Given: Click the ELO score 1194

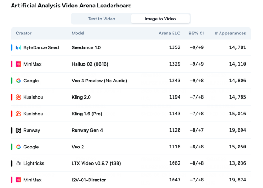Looking at the screenshot, I should (x=175, y=97).
